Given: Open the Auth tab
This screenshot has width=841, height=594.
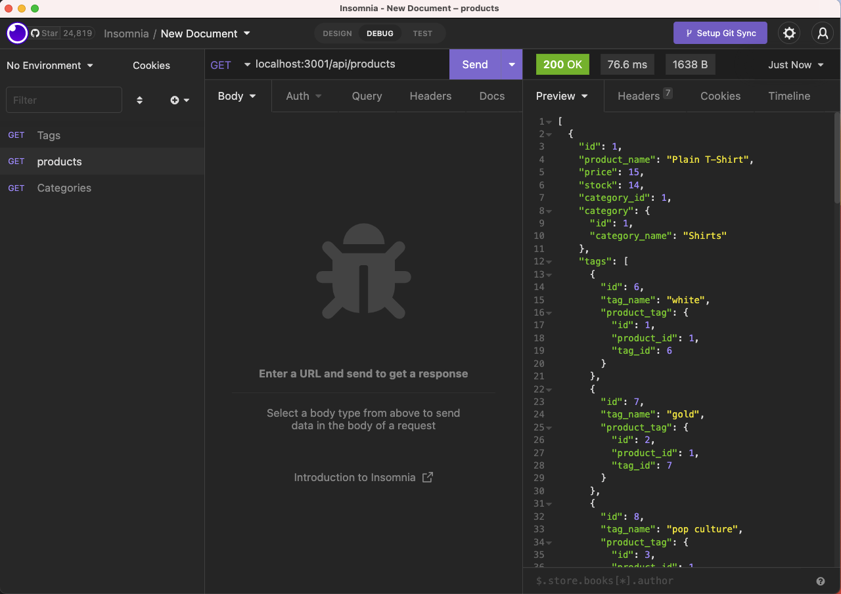Looking at the screenshot, I should (304, 96).
